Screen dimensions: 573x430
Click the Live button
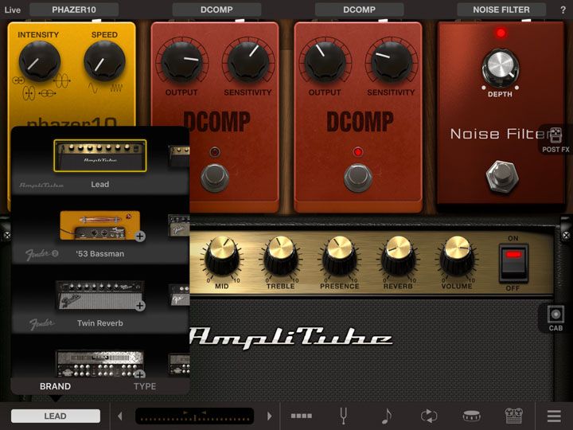coord(13,10)
